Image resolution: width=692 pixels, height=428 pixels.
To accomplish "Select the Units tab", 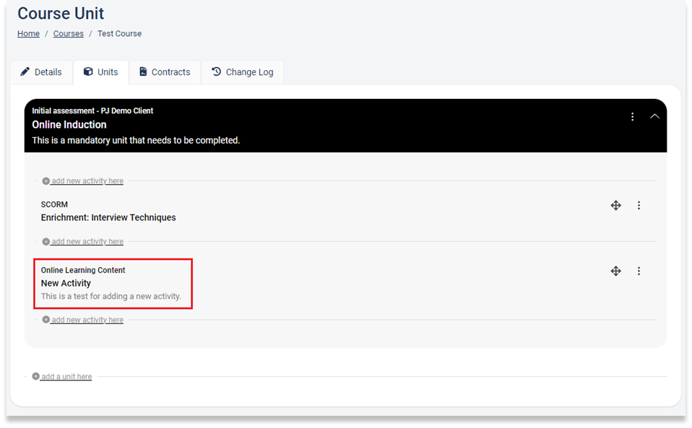I will pos(101,72).
